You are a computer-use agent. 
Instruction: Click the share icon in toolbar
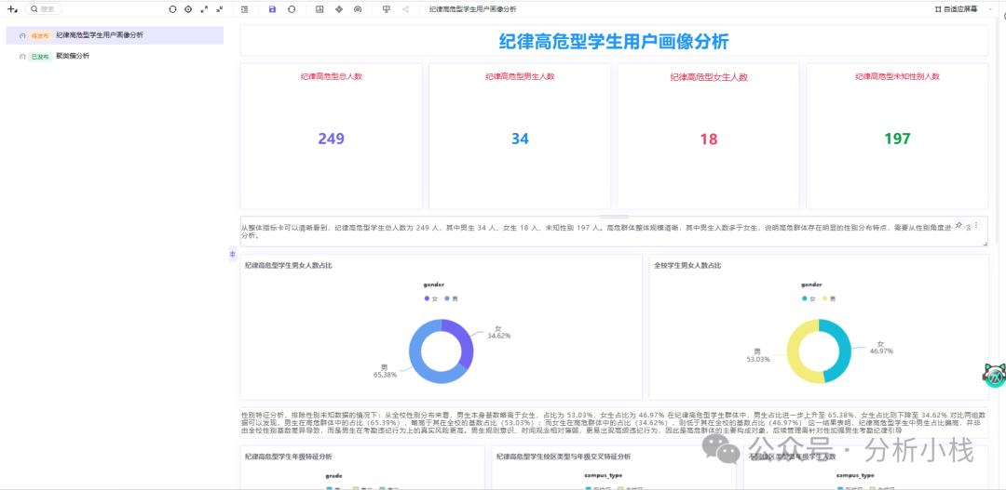click(405, 9)
